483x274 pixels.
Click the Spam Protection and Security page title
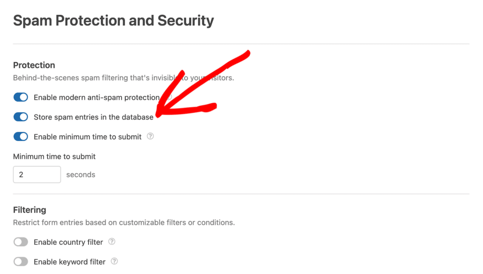(113, 20)
